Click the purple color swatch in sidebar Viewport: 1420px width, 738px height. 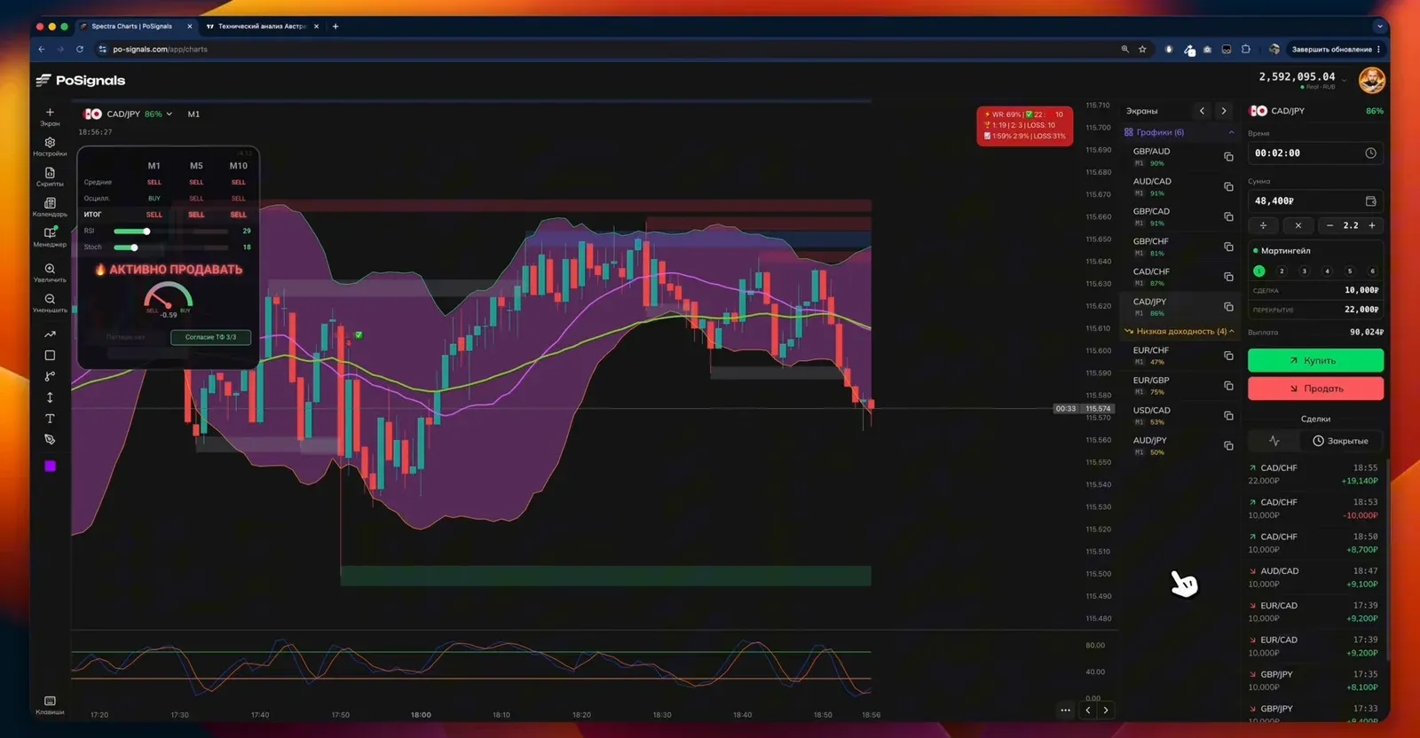pos(50,466)
